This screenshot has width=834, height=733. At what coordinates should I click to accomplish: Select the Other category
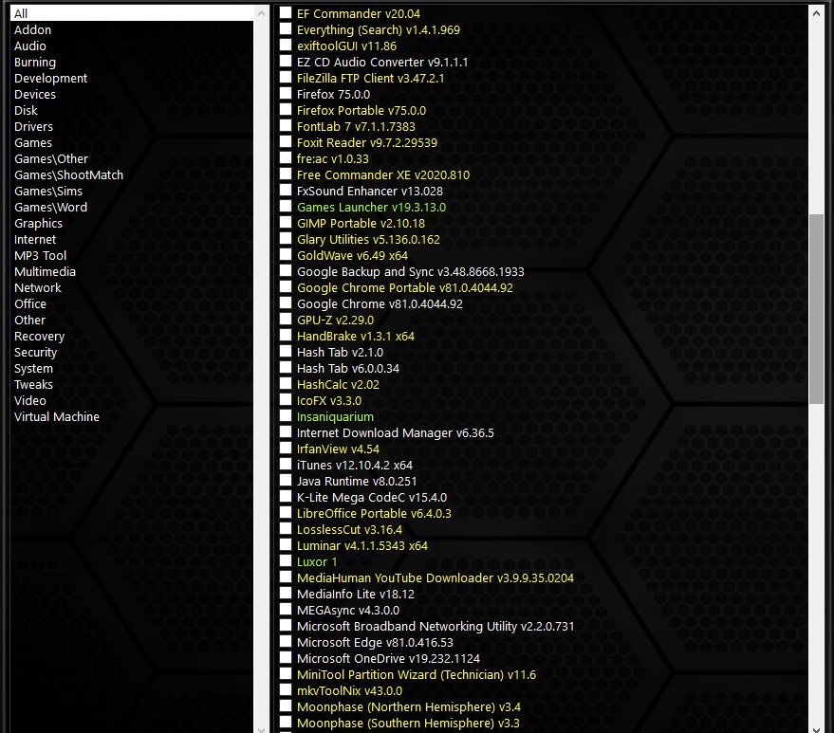tap(29, 320)
